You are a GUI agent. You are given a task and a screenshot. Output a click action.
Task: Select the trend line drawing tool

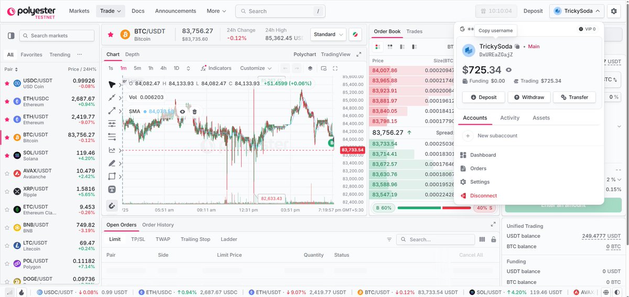pos(112,97)
